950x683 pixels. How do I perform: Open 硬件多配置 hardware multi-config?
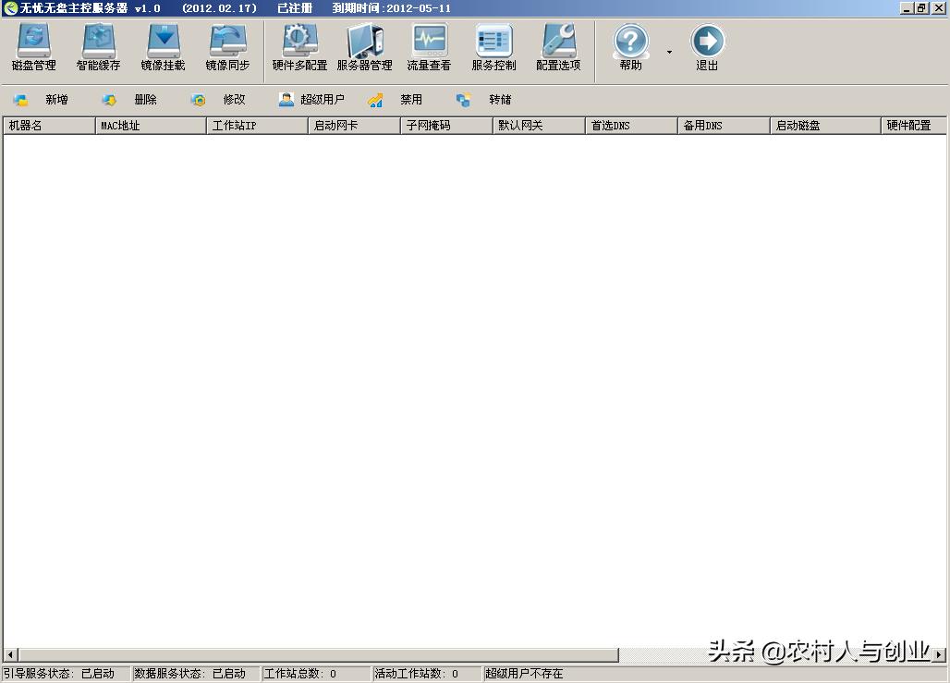click(x=299, y=47)
